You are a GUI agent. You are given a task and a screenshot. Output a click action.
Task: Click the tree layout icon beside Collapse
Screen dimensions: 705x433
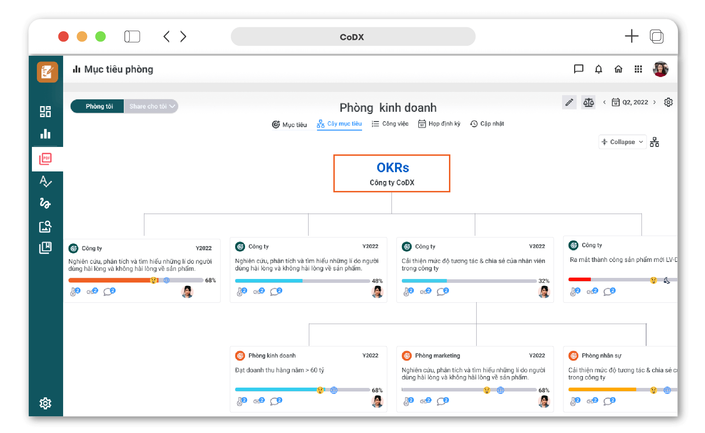pos(655,142)
